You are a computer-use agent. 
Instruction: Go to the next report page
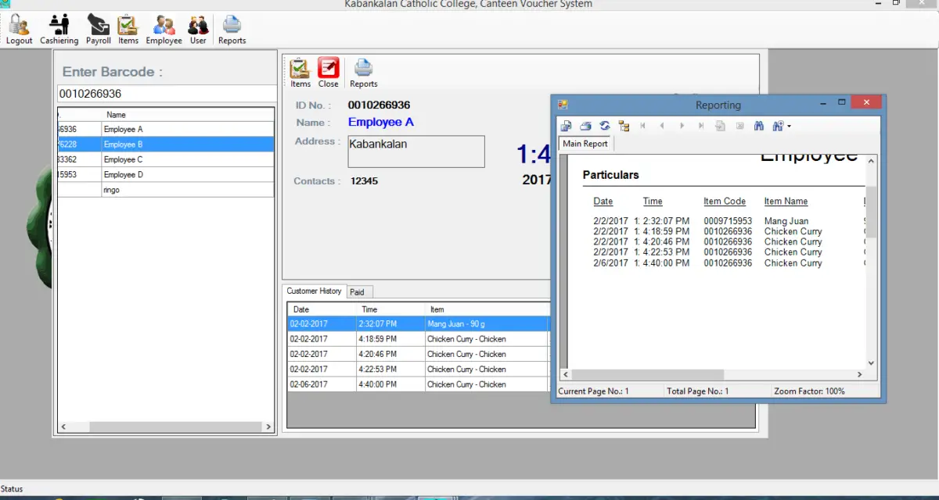pos(682,126)
